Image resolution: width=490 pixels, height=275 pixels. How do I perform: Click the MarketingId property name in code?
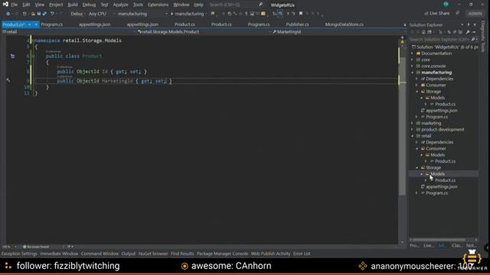pyautogui.click(x=117, y=81)
